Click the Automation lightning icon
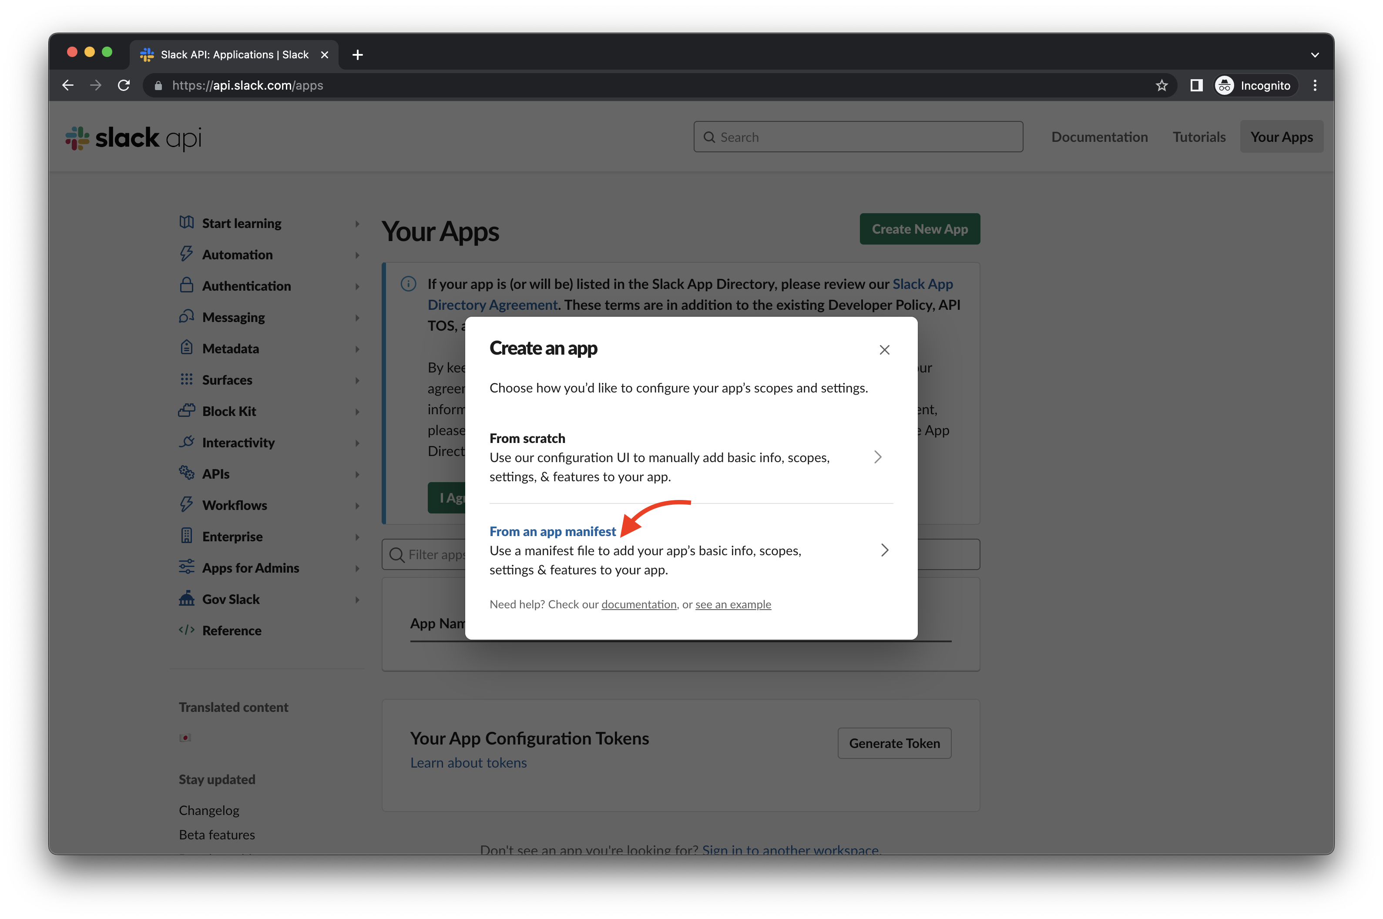 click(x=186, y=254)
